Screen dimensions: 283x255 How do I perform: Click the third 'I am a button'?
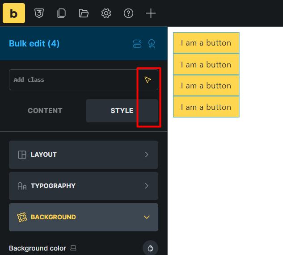[206, 85]
